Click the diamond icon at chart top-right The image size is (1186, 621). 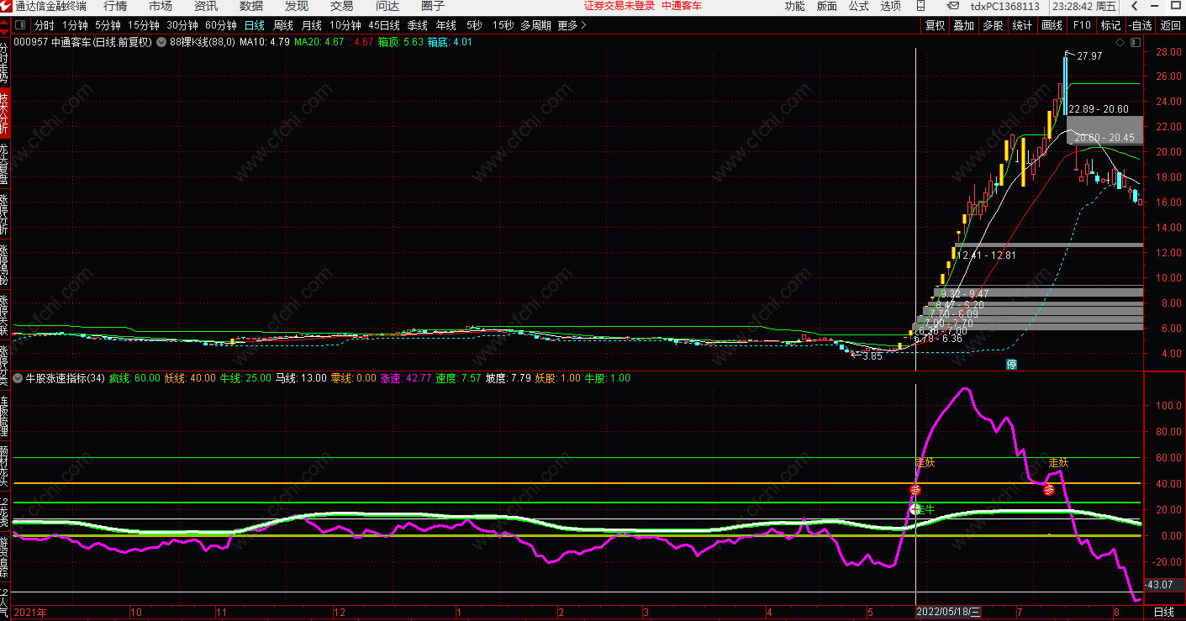[1120, 42]
